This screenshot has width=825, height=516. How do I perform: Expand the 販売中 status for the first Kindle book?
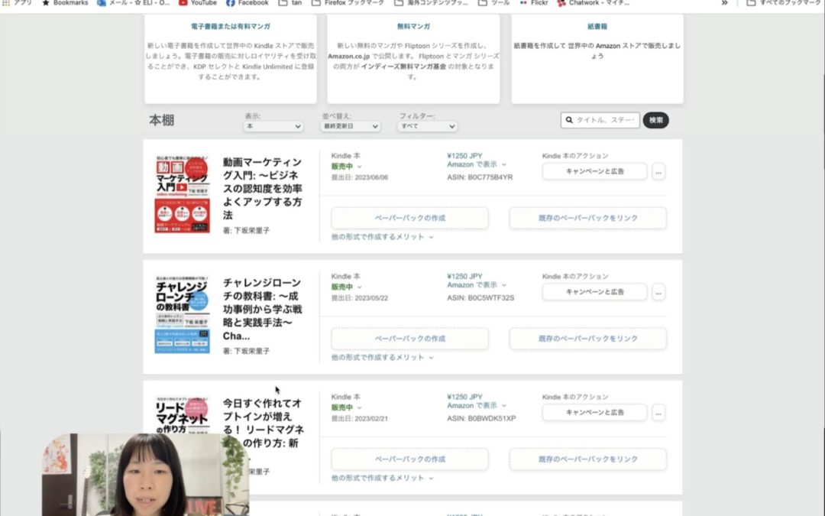coord(341,166)
